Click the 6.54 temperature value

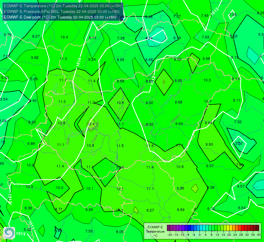tap(242, 208)
